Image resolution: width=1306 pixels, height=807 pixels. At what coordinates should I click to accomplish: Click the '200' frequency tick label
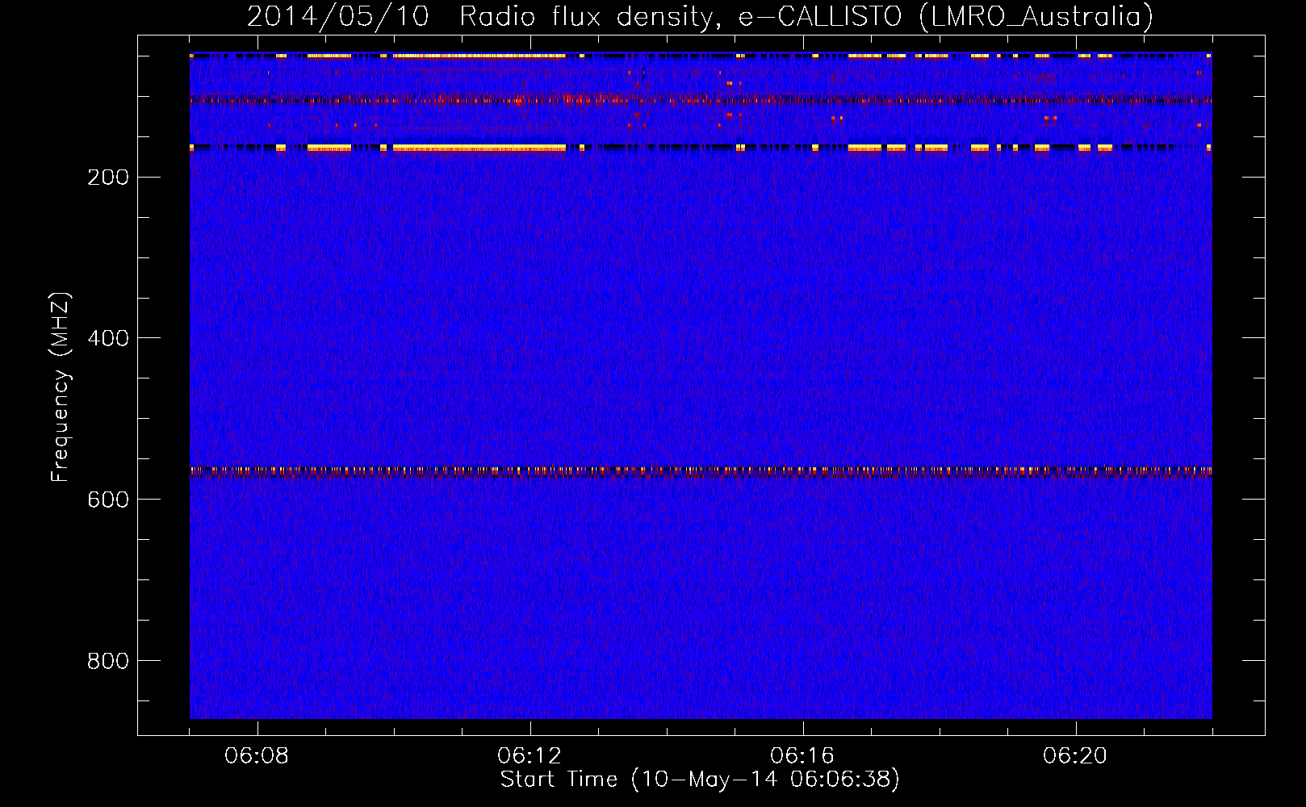[x=108, y=178]
